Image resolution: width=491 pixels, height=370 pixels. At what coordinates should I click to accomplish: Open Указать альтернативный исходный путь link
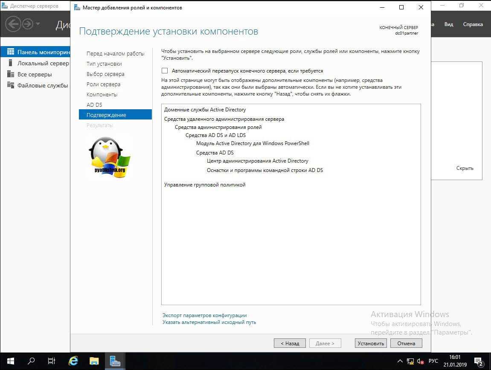pos(209,322)
